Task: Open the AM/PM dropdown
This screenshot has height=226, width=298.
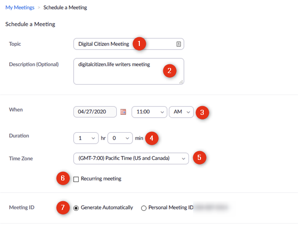Action: pyautogui.click(x=182, y=112)
